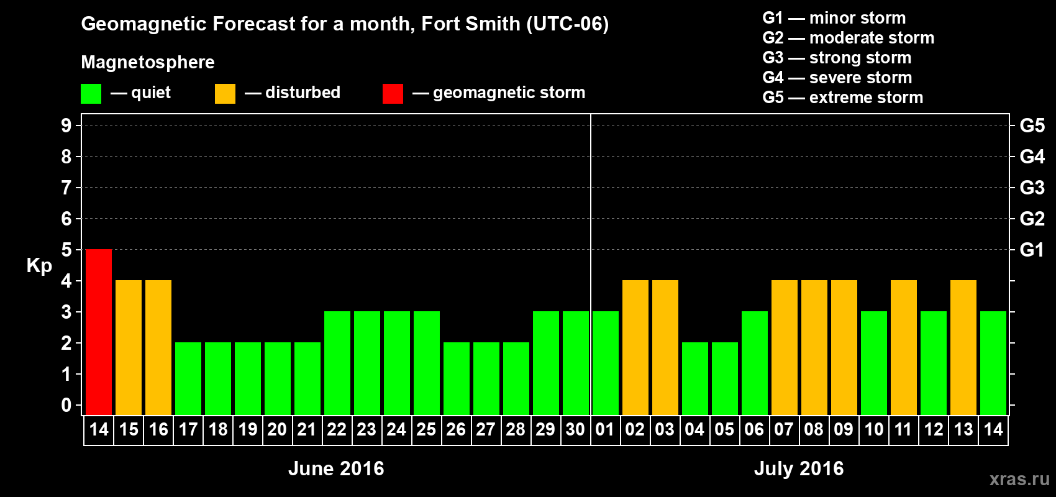The width and height of the screenshot is (1056, 497).
Task: Click the green bar for June 30
Action: click(x=576, y=363)
